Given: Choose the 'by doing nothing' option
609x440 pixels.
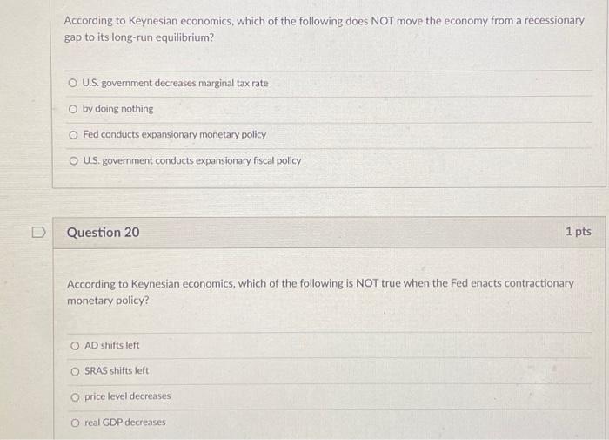Looking at the screenshot, I should tap(72, 109).
